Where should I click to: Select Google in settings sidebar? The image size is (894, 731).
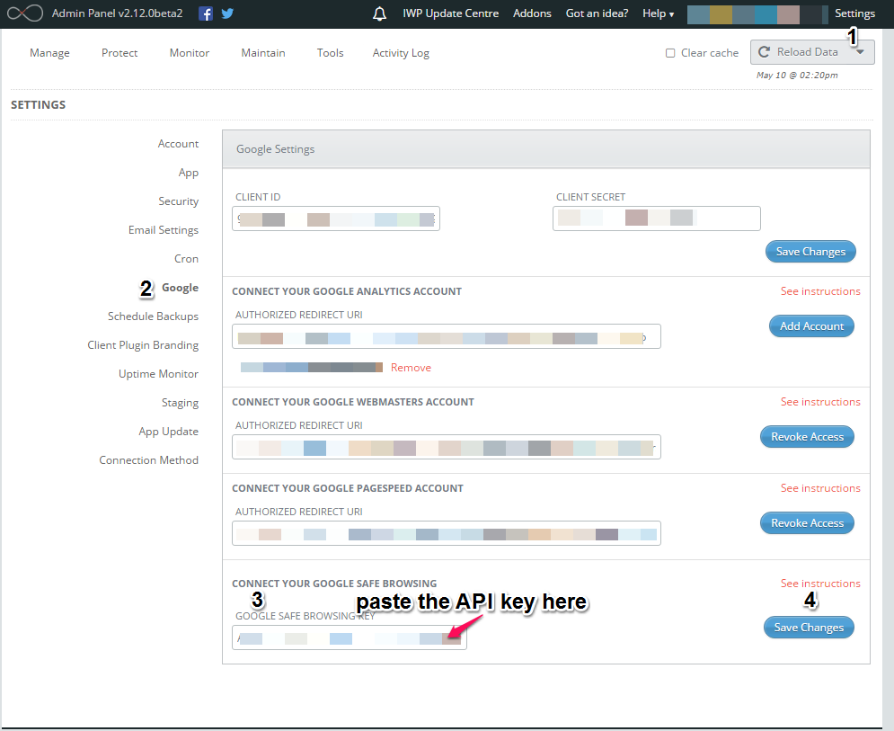pyautogui.click(x=181, y=288)
